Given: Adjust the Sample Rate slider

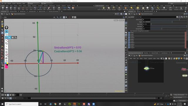Looking at the screenshot, I should (169, 29).
